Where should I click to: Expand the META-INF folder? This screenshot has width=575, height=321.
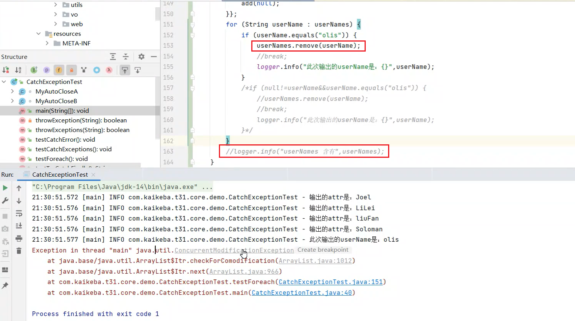click(x=47, y=43)
